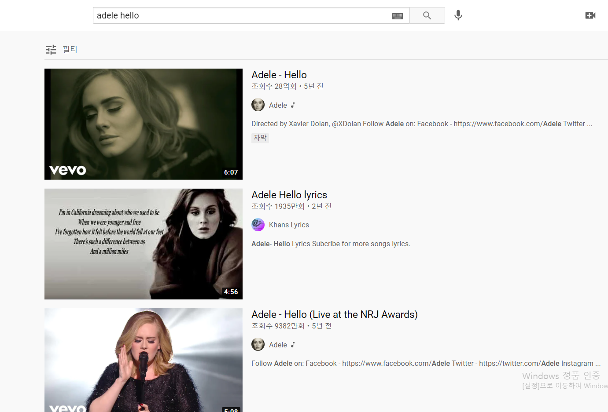
Task: Open the 'Adele Hello lyrics' thumbnail
Action: point(144,244)
